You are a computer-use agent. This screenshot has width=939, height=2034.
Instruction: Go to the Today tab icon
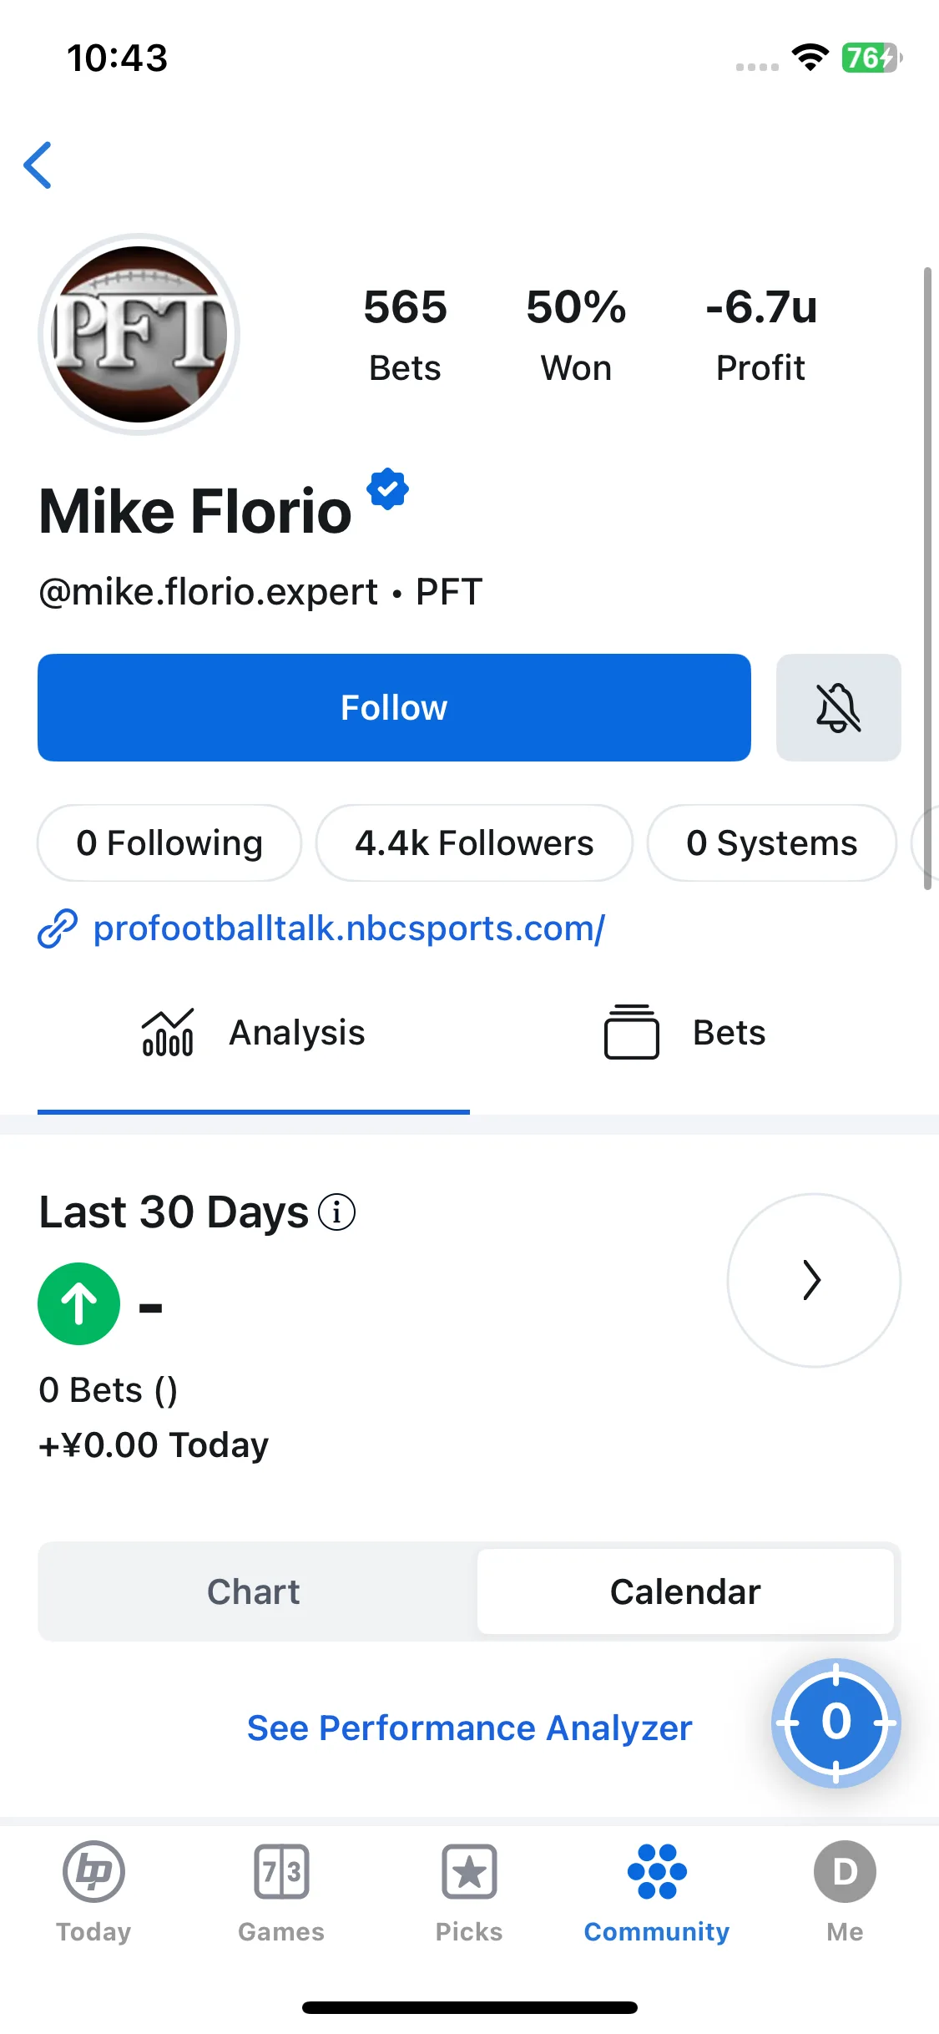(93, 1871)
